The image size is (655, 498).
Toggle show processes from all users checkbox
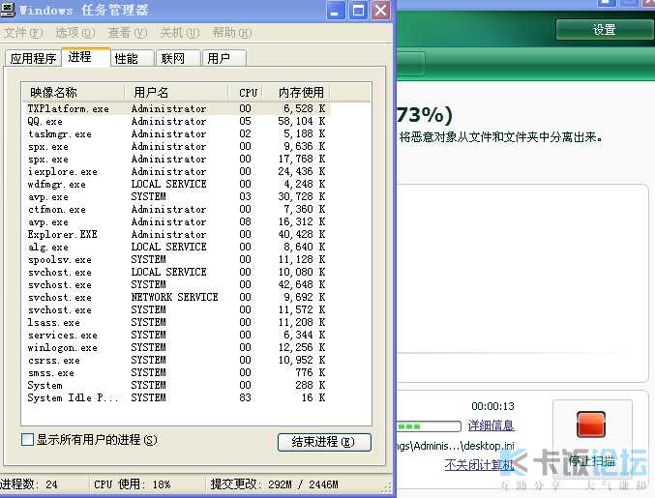27,439
